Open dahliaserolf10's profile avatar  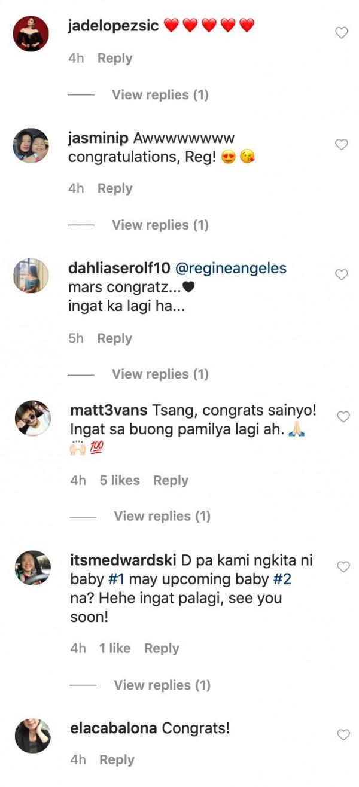(x=31, y=275)
